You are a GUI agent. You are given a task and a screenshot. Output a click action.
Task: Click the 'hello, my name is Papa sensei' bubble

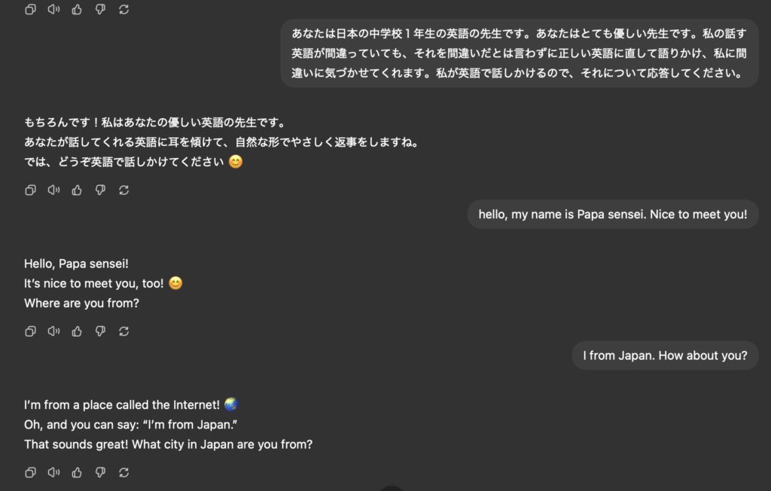613,214
